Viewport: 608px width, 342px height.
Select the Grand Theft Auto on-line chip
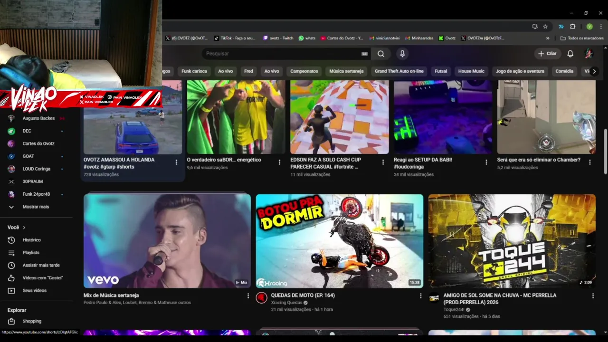tap(399, 71)
